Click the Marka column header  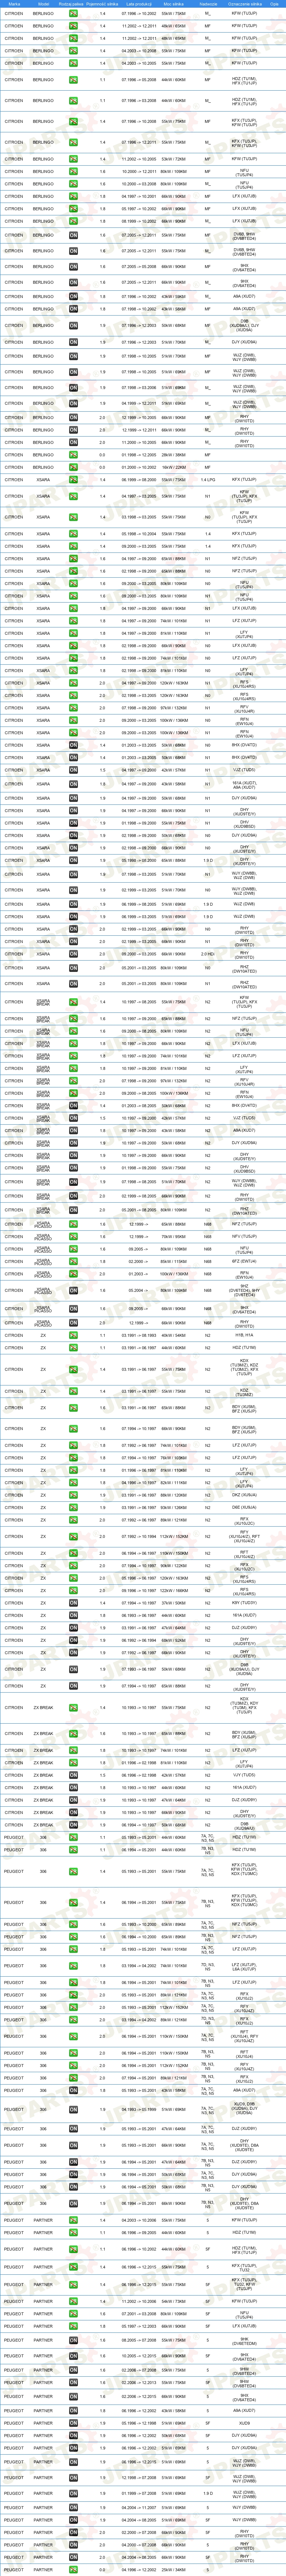[x=14, y=4]
